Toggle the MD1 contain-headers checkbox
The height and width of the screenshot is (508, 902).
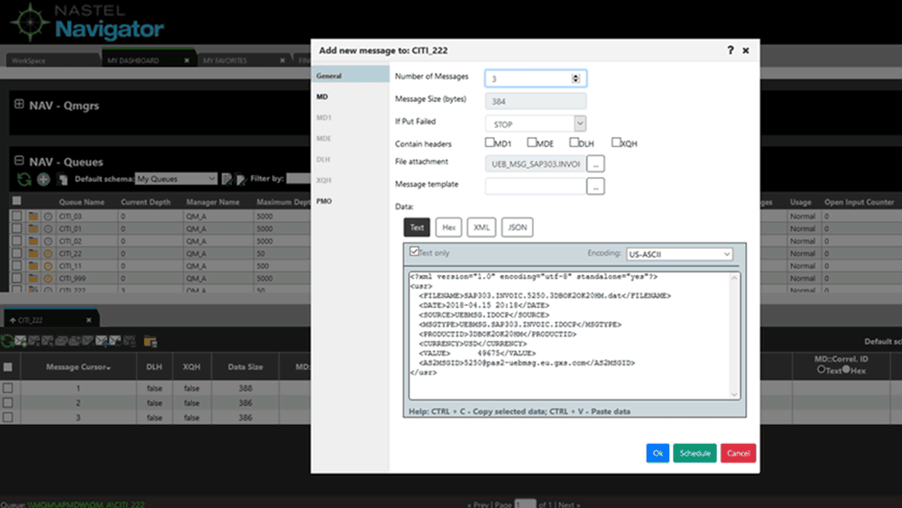tap(490, 142)
